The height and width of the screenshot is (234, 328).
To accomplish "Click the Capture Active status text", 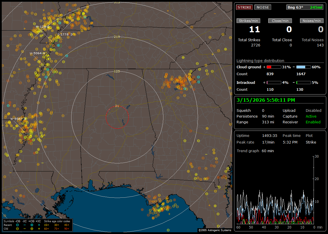I will coord(311,116).
